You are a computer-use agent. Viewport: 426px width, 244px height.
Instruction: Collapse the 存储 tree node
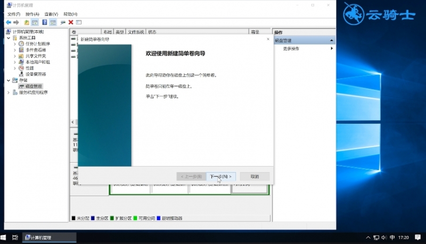click(x=9, y=80)
